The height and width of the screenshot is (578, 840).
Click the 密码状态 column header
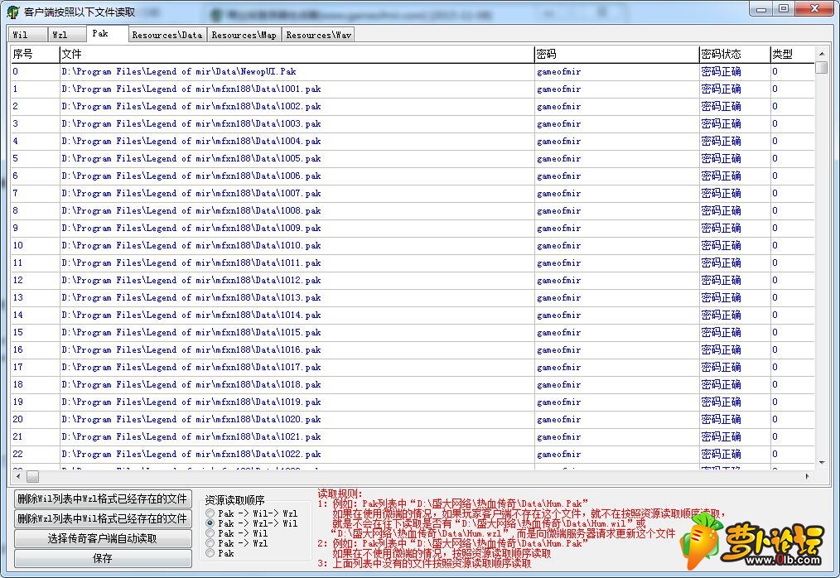pos(735,54)
